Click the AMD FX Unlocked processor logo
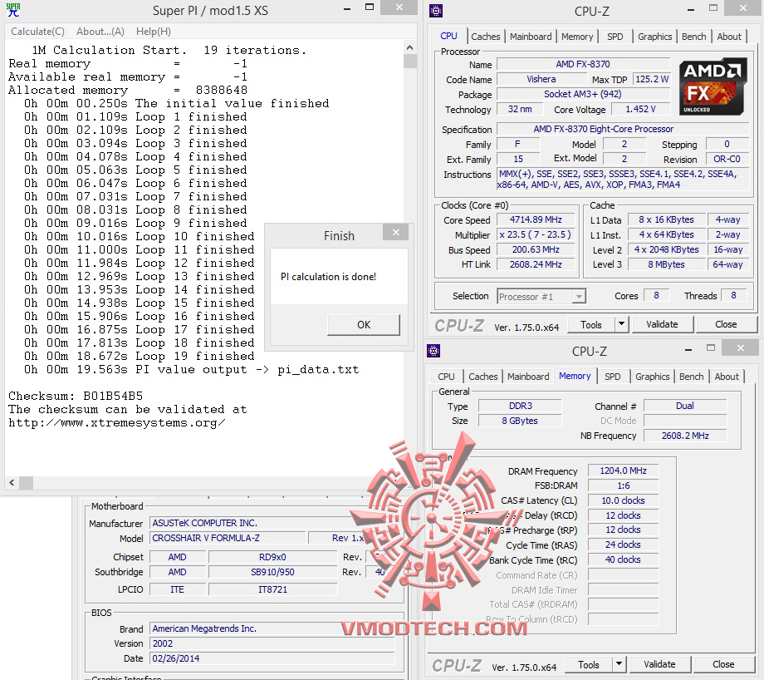The height and width of the screenshot is (680, 764). click(713, 86)
